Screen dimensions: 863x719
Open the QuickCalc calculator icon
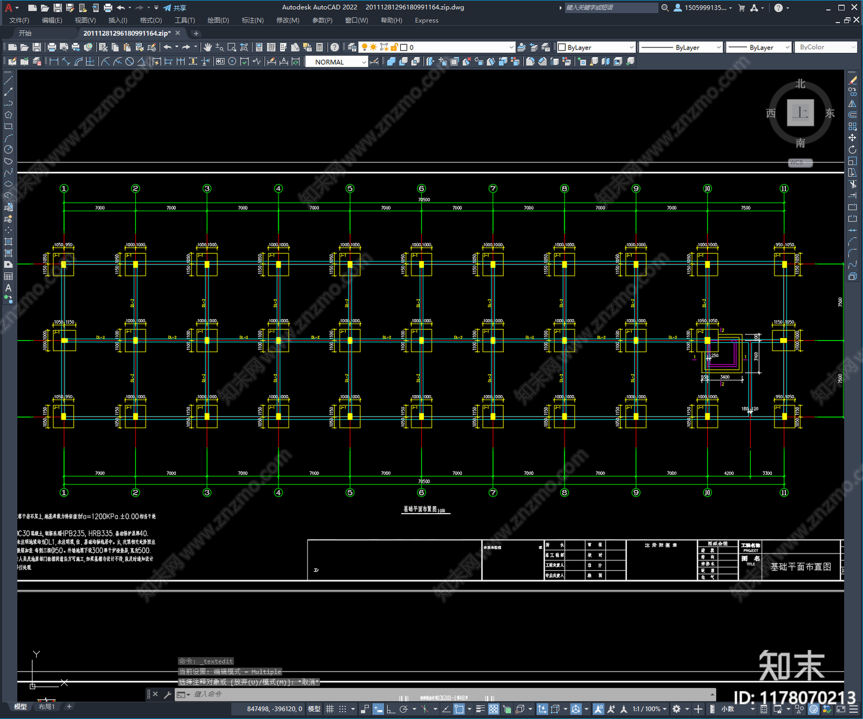point(319,47)
